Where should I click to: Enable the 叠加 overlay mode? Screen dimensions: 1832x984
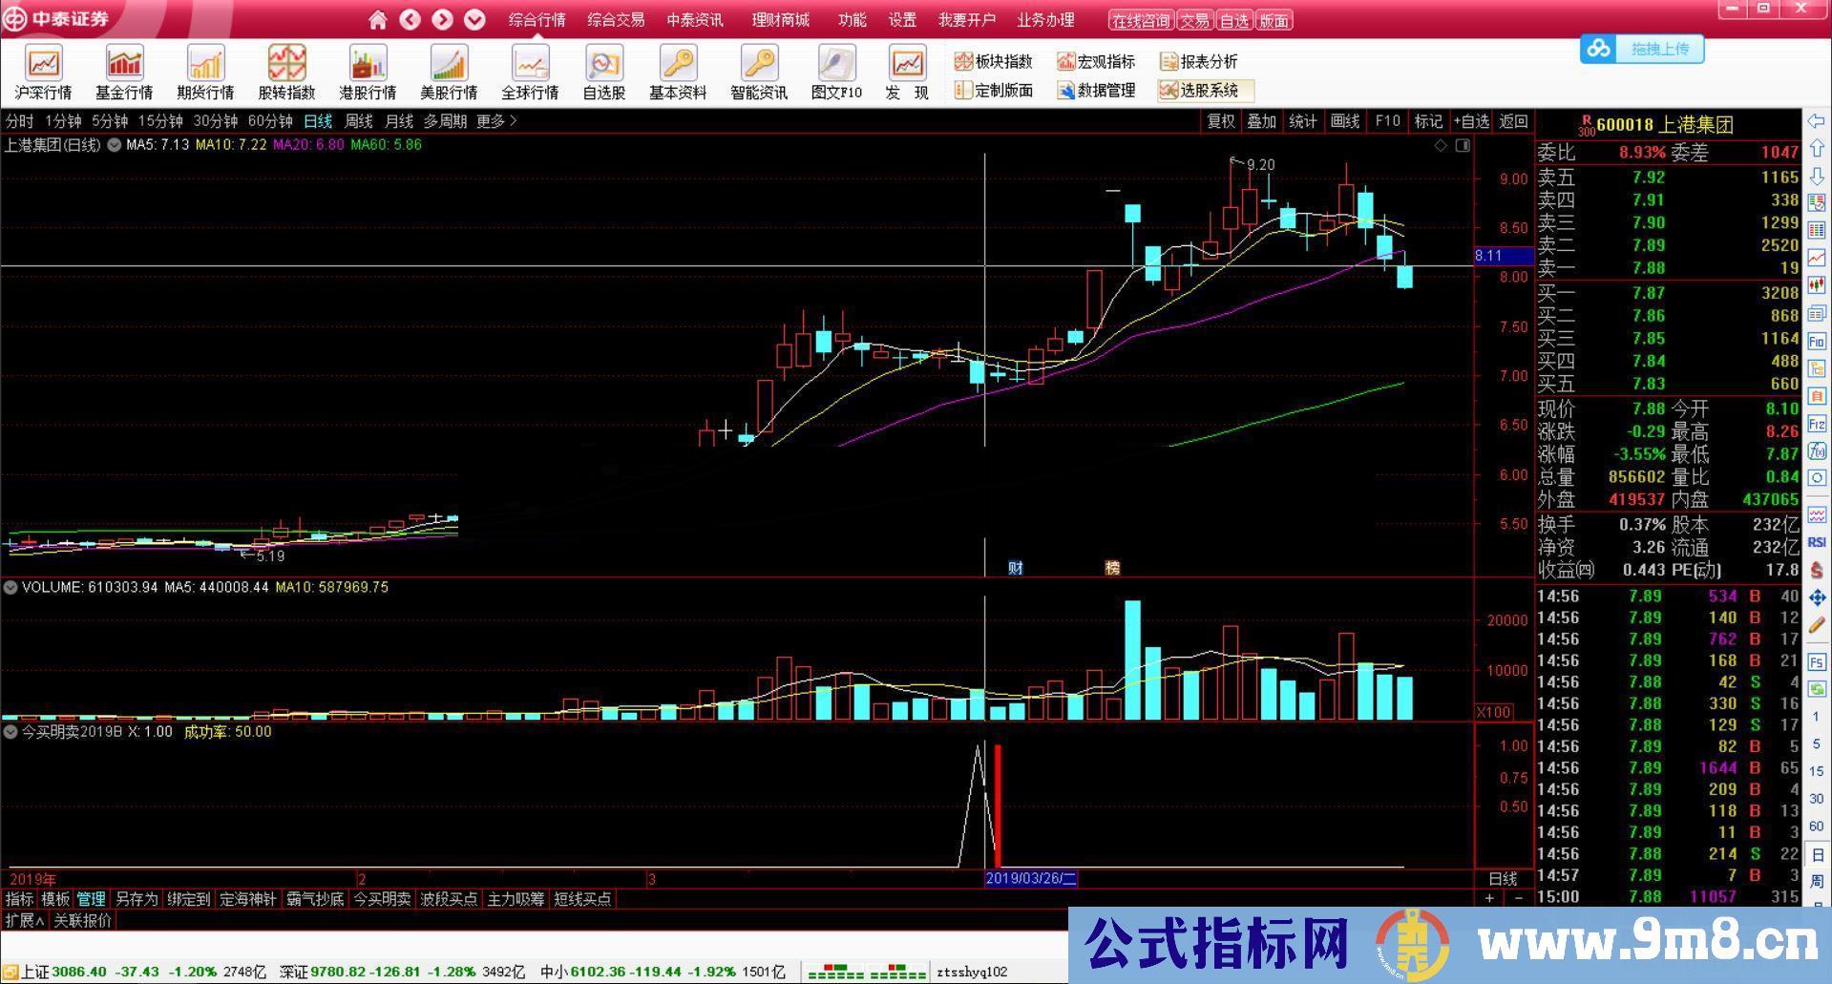pyautogui.click(x=1261, y=121)
